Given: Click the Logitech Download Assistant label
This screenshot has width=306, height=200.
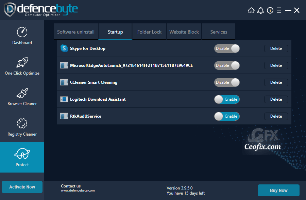Looking at the screenshot, I should [x=98, y=99].
